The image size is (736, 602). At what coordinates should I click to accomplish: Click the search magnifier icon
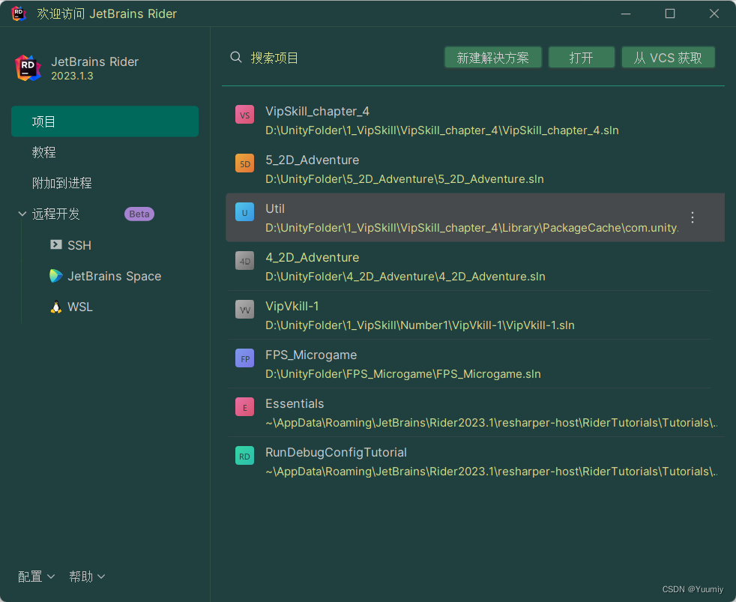click(235, 56)
